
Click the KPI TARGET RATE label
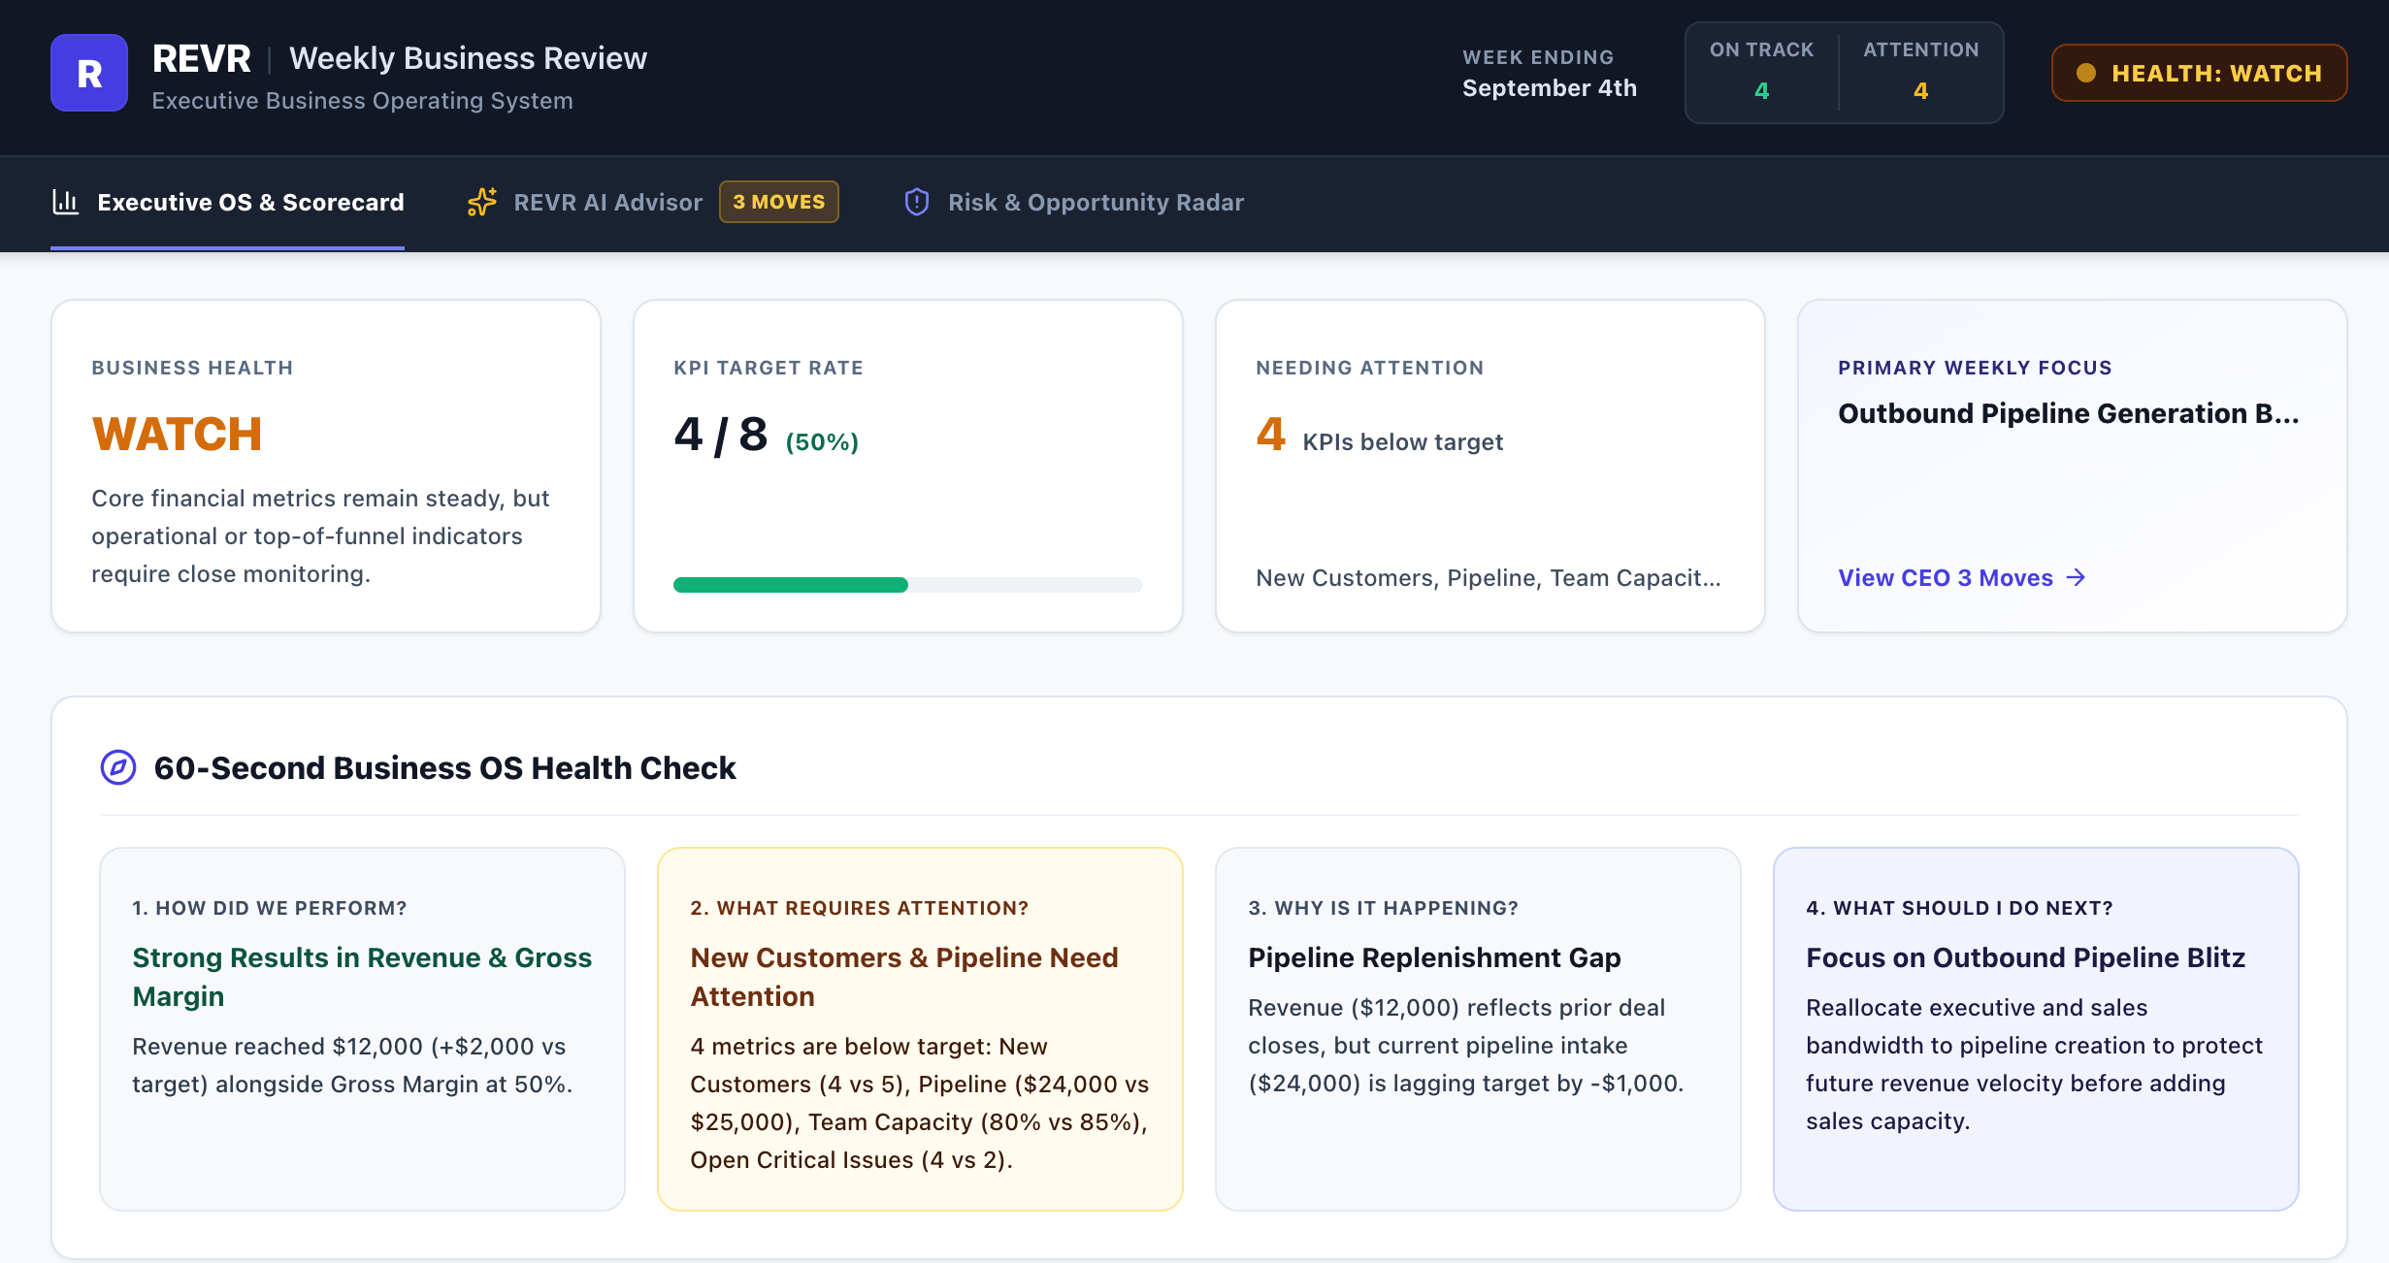(768, 368)
